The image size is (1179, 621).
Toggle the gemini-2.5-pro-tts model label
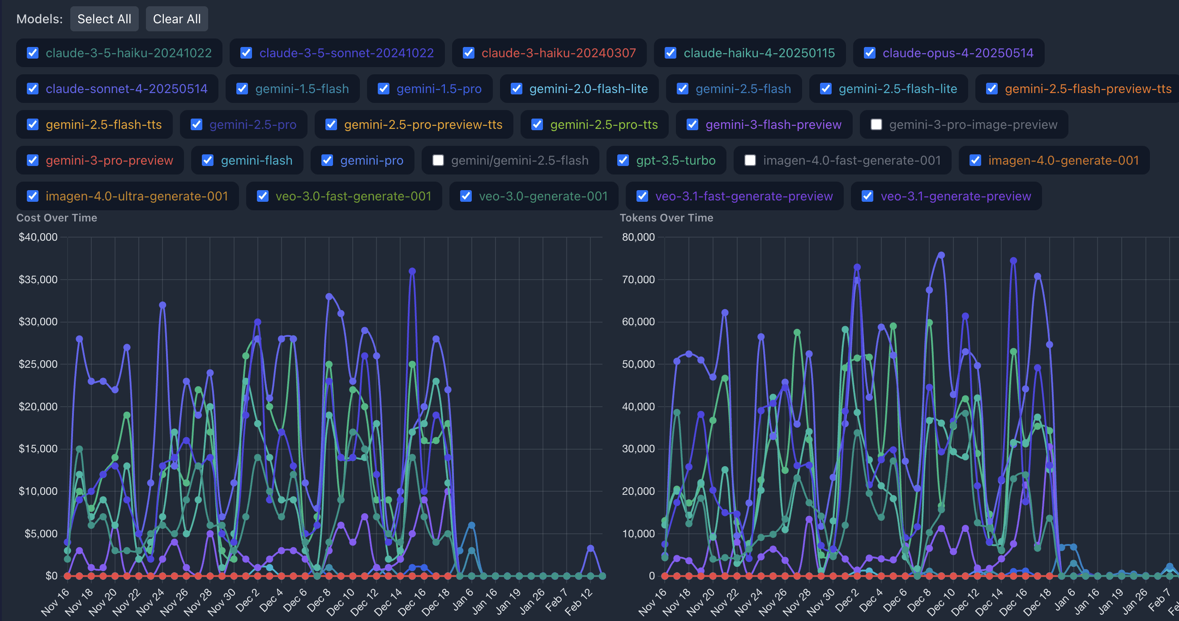603,124
